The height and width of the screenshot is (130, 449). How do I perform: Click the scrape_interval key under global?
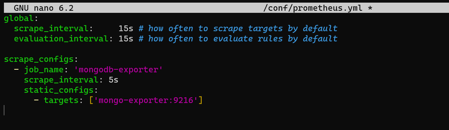pyautogui.click(x=51, y=29)
